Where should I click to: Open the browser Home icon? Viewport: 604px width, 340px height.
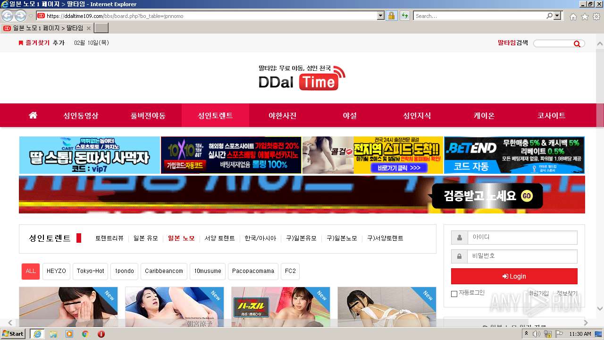(573, 17)
